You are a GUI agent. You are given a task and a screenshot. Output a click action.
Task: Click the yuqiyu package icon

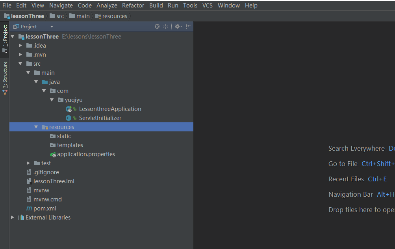61,100
